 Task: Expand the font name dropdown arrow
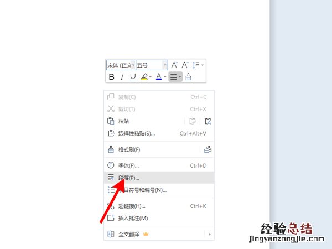[x=133, y=65]
